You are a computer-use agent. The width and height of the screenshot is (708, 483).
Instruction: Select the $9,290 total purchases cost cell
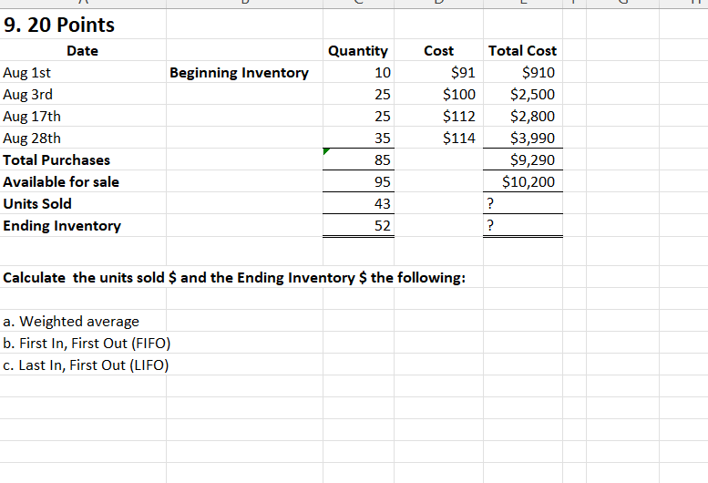coord(522,159)
